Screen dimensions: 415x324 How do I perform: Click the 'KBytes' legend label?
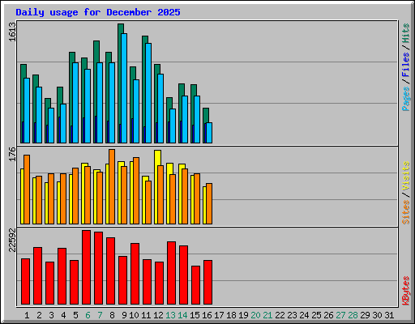[x=405, y=291]
